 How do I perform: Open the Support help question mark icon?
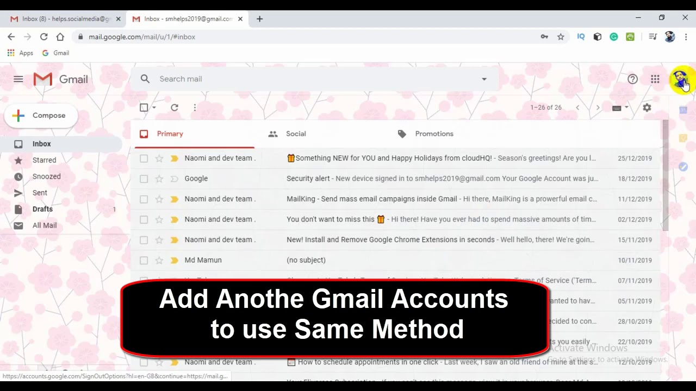pyautogui.click(x=632, y=79)
